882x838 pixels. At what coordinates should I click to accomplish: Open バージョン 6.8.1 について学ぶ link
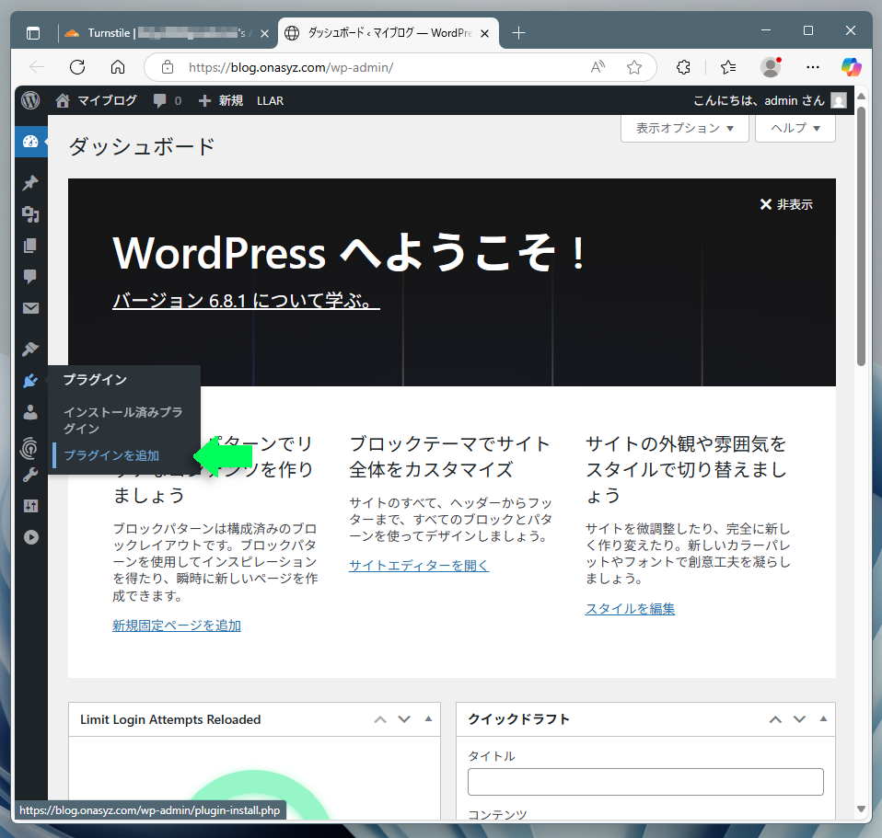[x=246, y=301]
